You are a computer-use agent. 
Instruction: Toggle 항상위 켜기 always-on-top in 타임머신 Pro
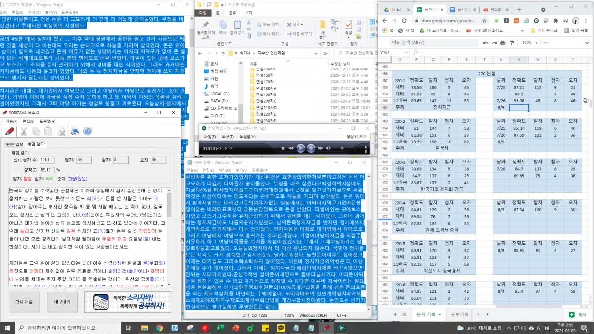(x=356, y=136)
